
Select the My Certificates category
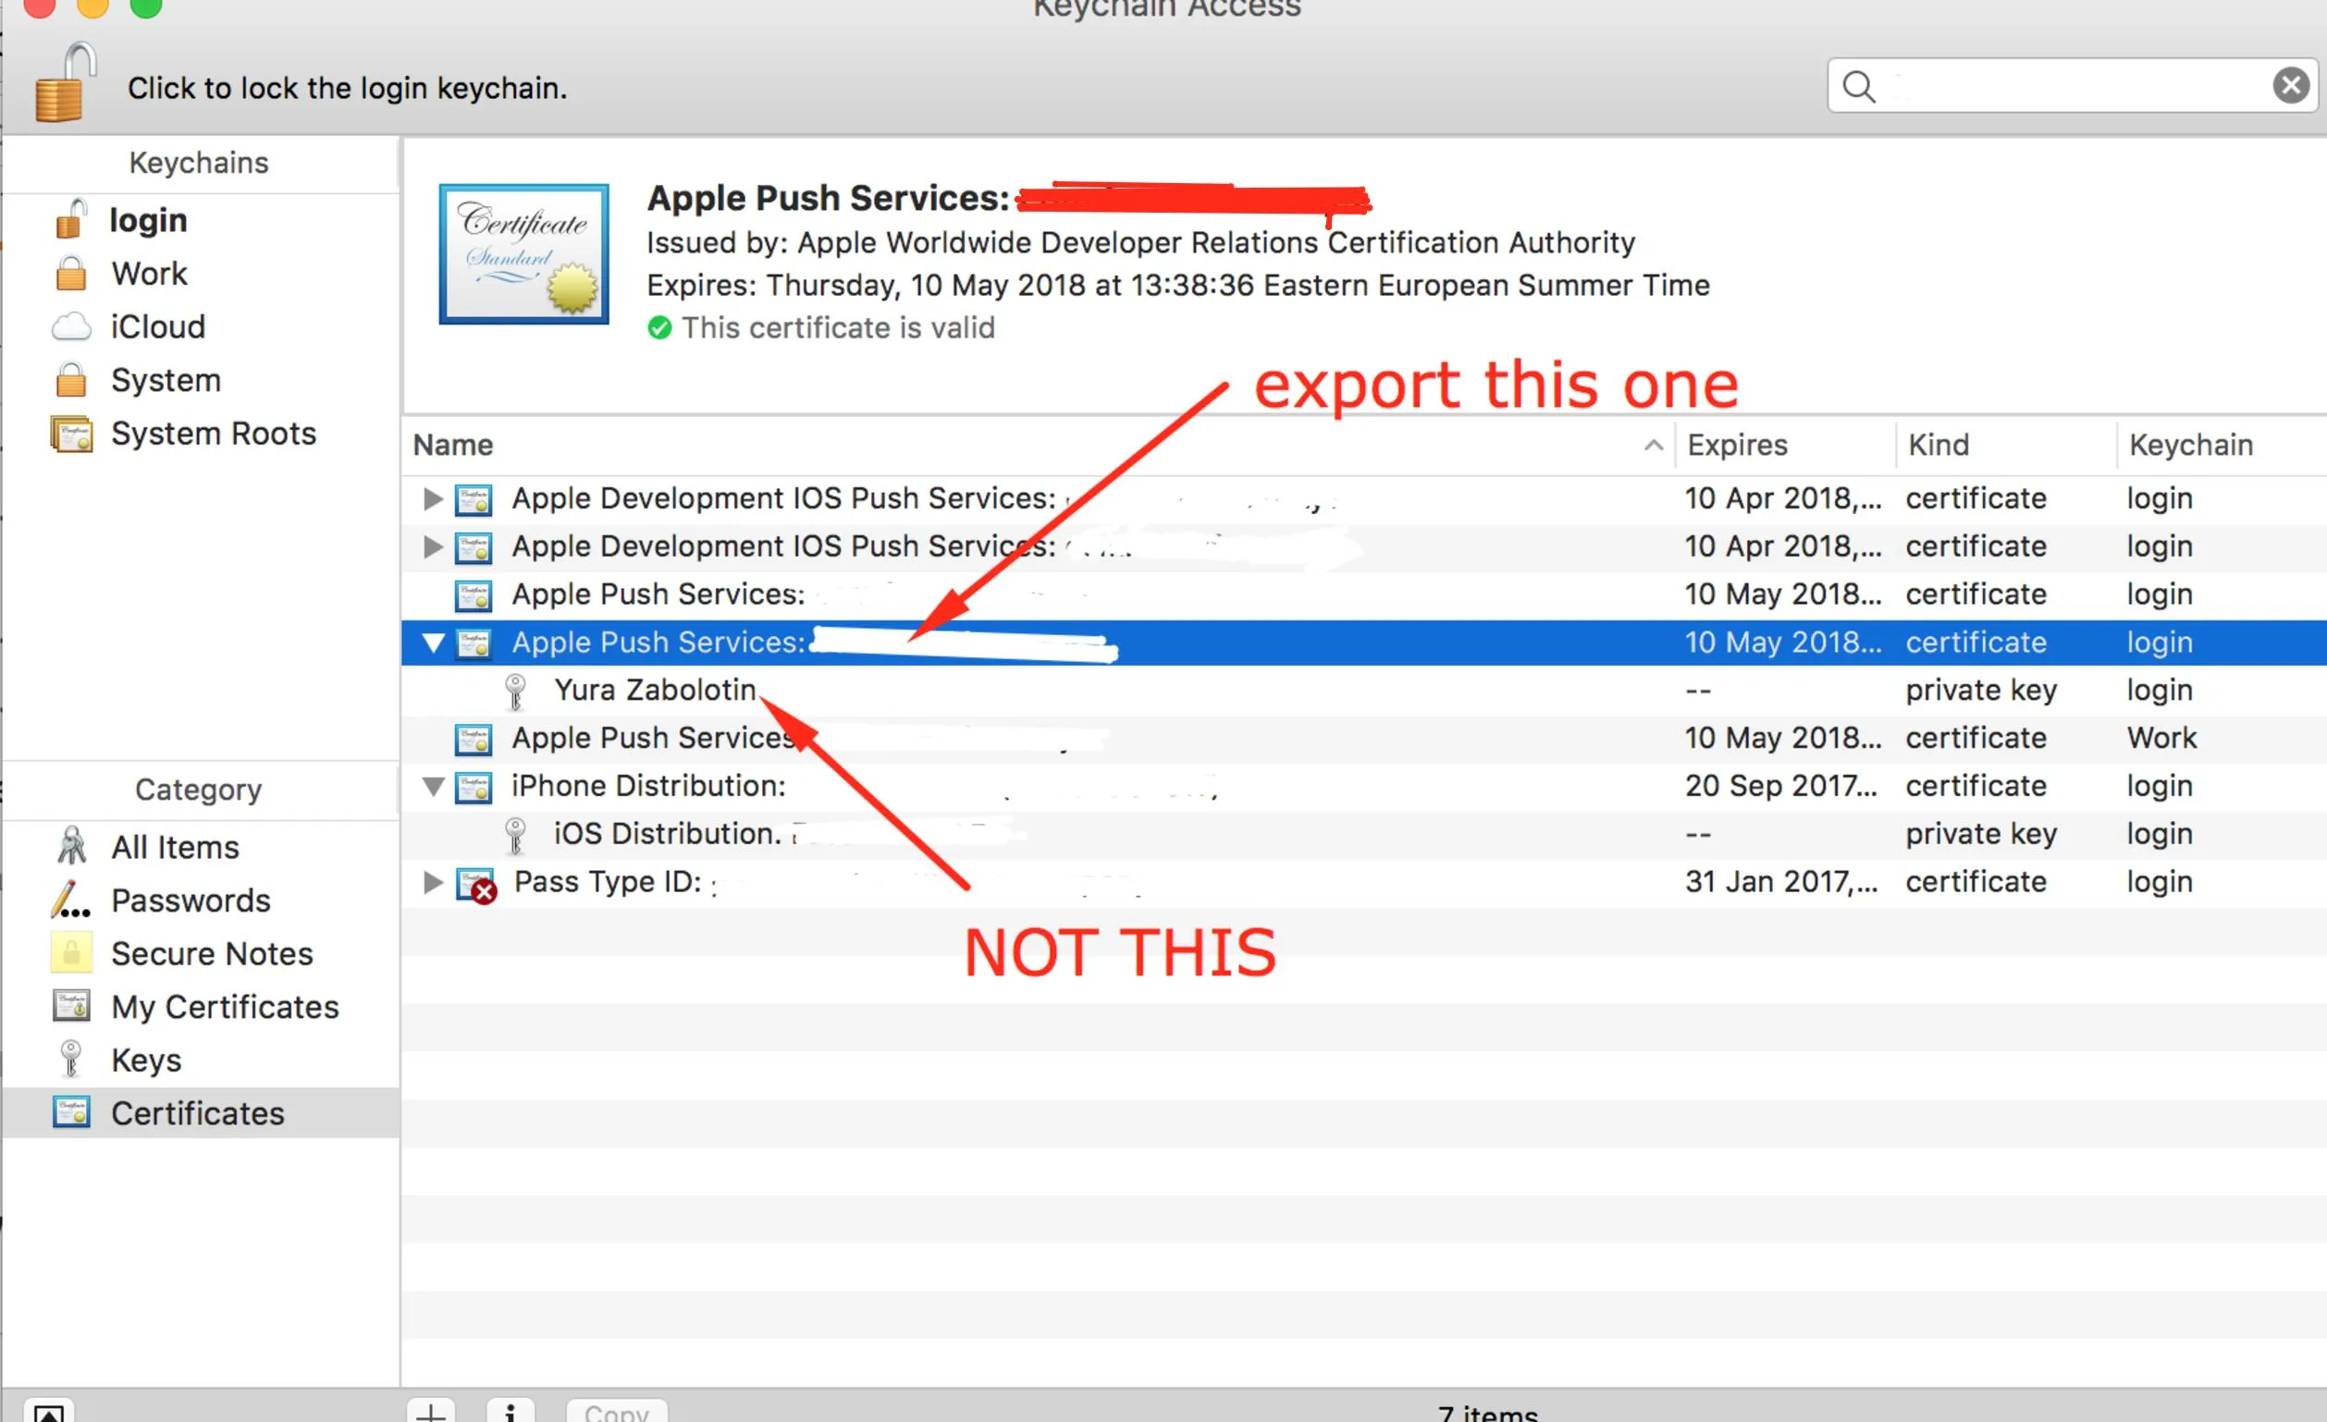[224, 1008]
